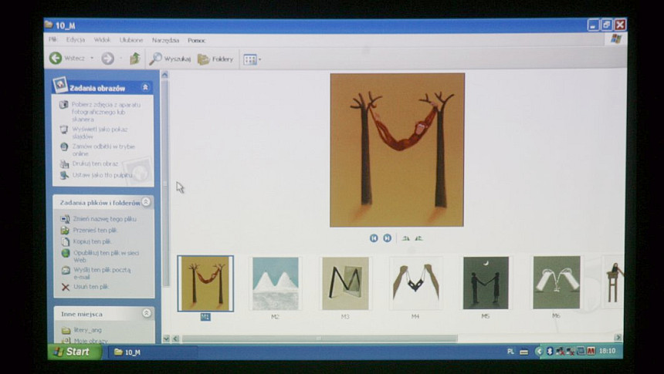Viewport: 664px width, 374px height.
Task: Click the Bluetooth tray icon
Action: click(550, 351)
